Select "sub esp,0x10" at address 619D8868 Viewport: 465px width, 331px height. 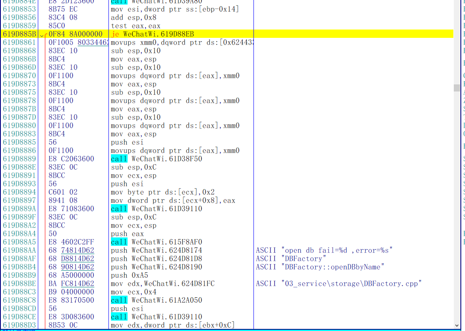[x=136, y=51]
